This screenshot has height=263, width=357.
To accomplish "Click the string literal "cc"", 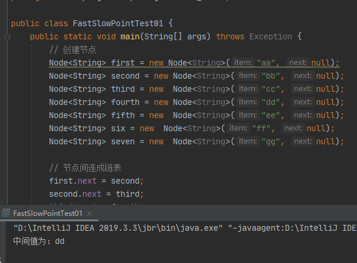I will click(x=271, y=89).
